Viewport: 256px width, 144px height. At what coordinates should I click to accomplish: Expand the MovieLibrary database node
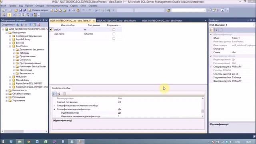tap(10, 80)
